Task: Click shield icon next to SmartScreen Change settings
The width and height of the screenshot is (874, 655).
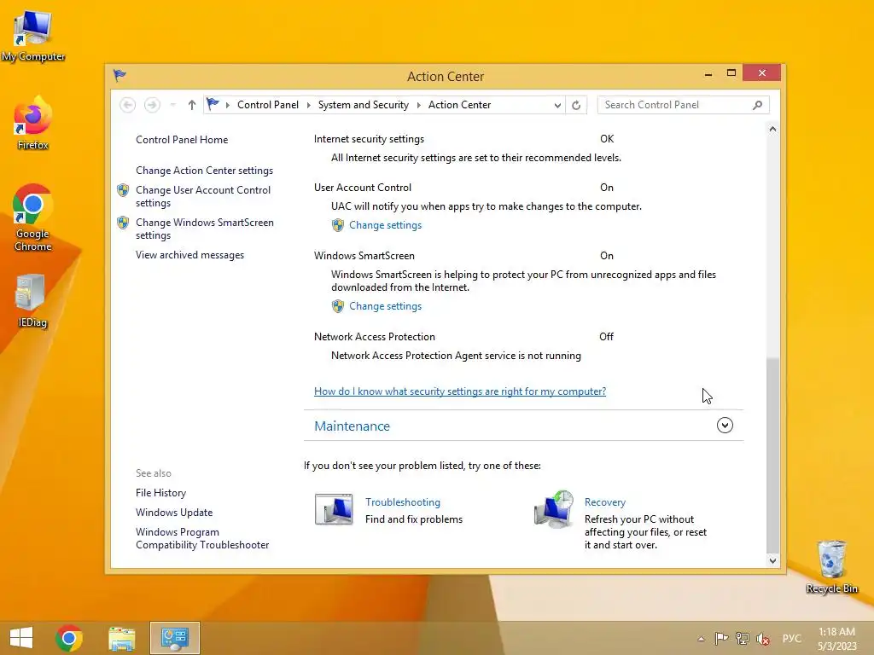Action: click(338, 306)
